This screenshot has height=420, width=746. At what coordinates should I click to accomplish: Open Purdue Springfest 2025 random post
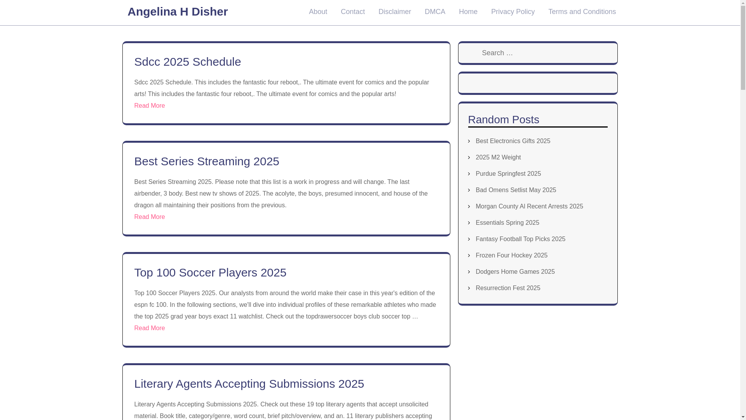[508, 174]
